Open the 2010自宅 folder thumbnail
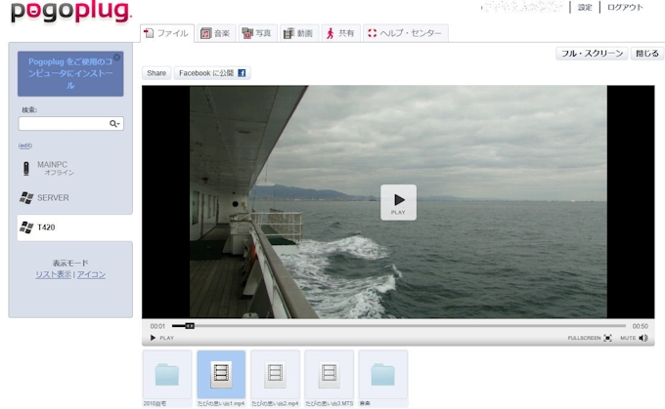This screenshot has width=665, height=409. pos(167,375)
